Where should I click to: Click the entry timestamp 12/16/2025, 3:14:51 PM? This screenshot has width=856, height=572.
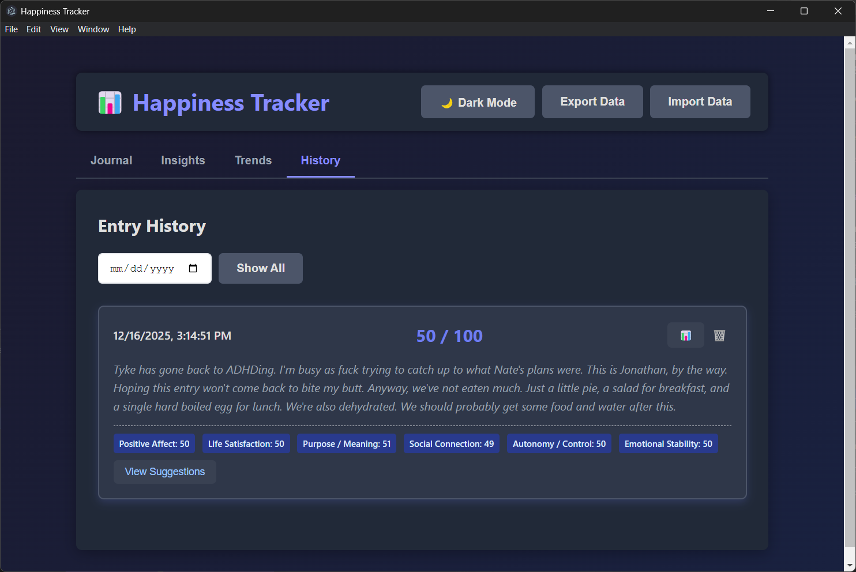[172, 336]
